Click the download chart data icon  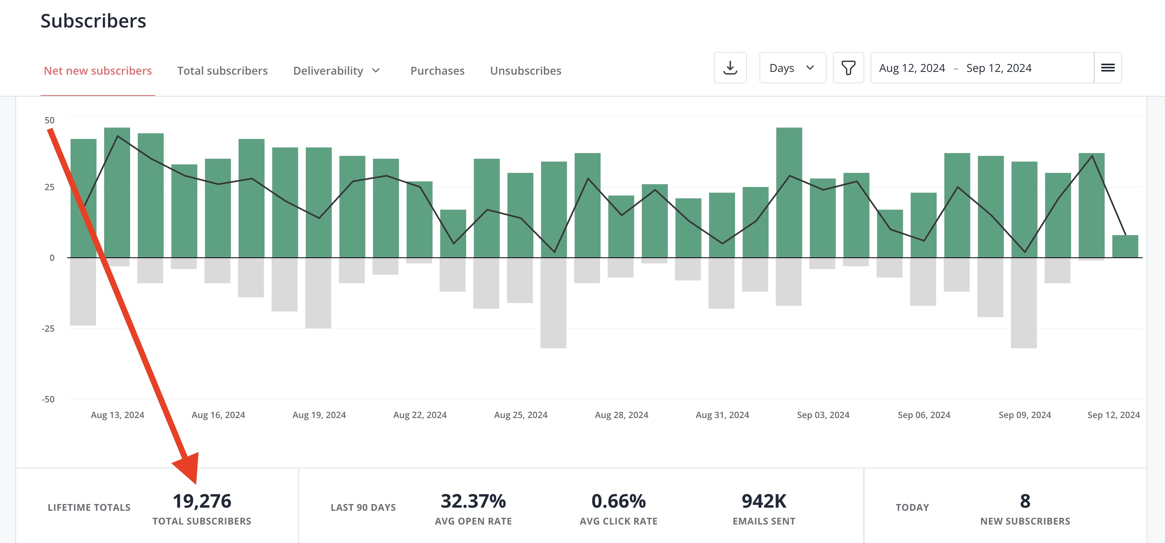point(730,68)
